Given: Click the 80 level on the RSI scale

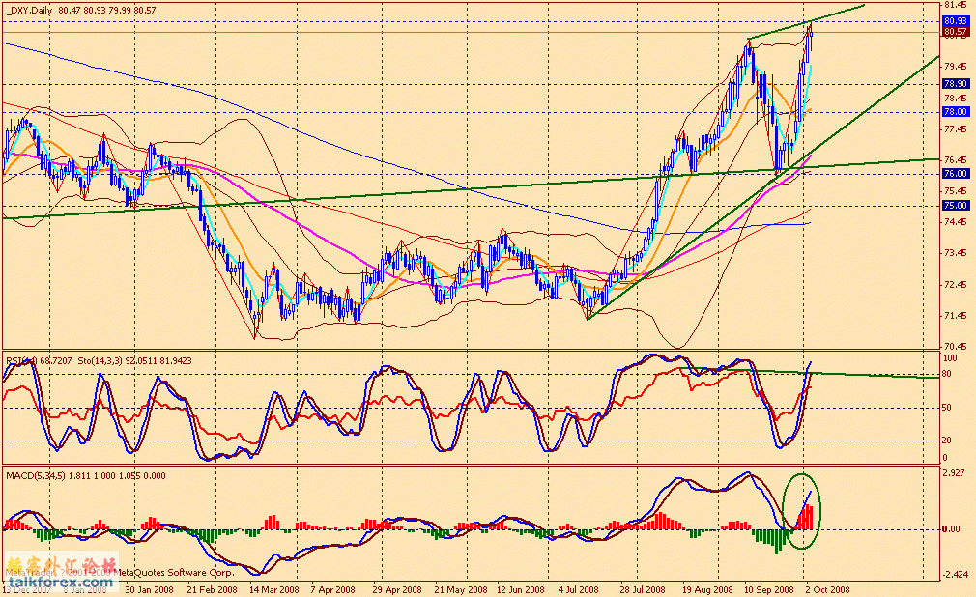Looking at the screenshot, I should [948, 374].
